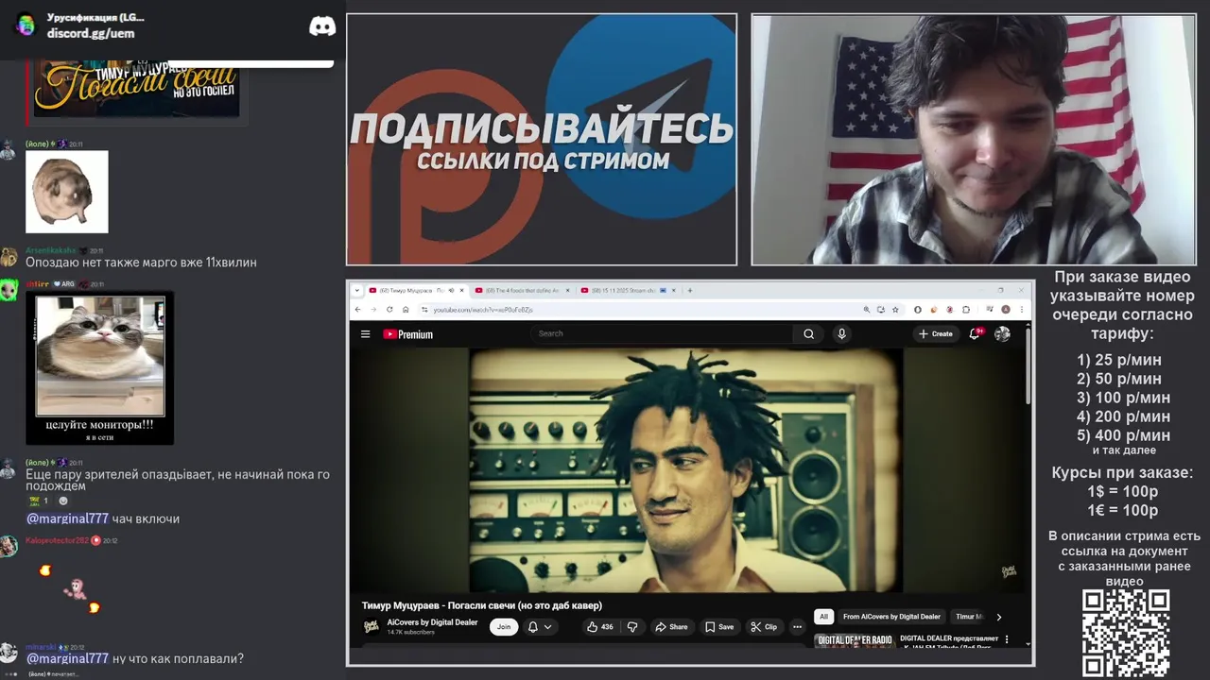
Task: Open Chrome extensions puzzle icon
Action: 965,310
